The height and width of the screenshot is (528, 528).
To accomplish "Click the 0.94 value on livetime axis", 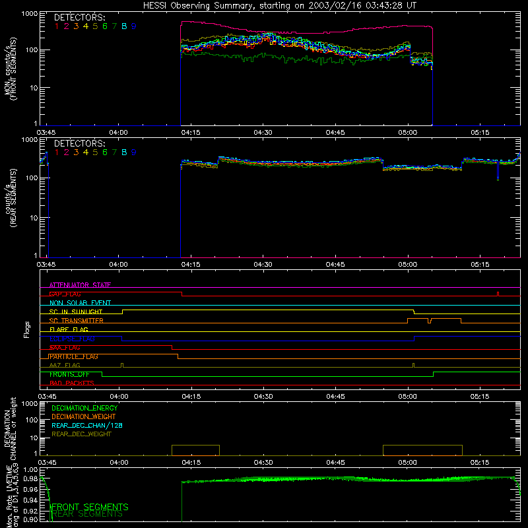I will click(30, 500).
